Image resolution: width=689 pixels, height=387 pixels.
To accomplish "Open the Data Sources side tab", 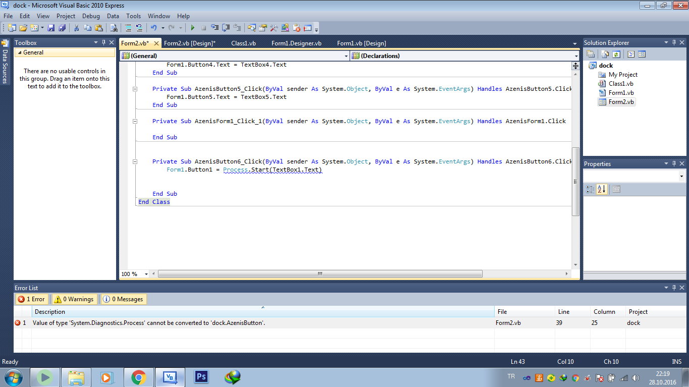I will [x=5, y=62].
